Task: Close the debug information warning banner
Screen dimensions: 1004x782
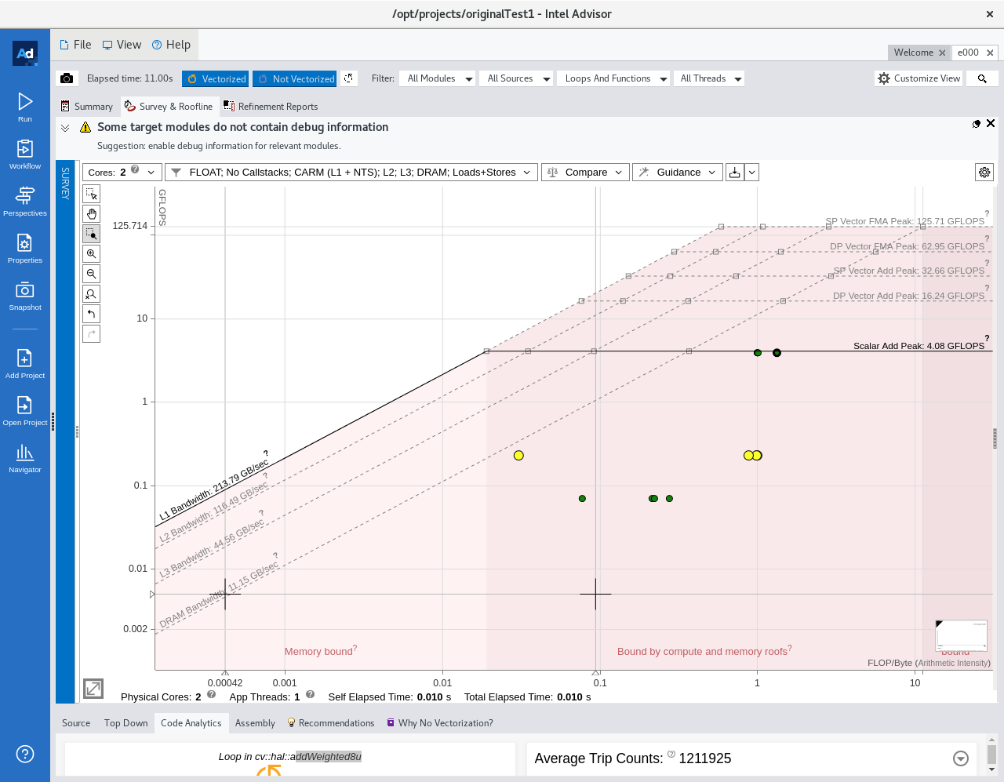Action: pos(991,123)
